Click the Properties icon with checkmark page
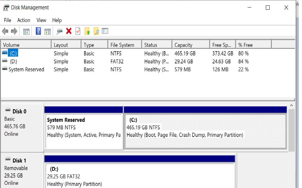Image resolution: width=302 pixels, height=188 pixels. 78,31
